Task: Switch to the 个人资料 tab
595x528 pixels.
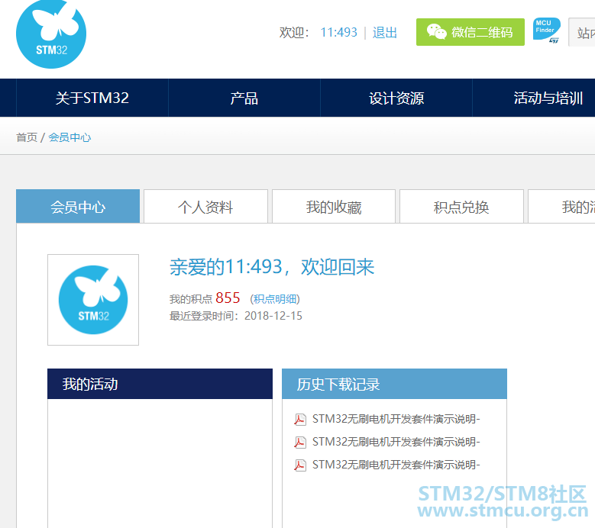Action: click(205, 206)
